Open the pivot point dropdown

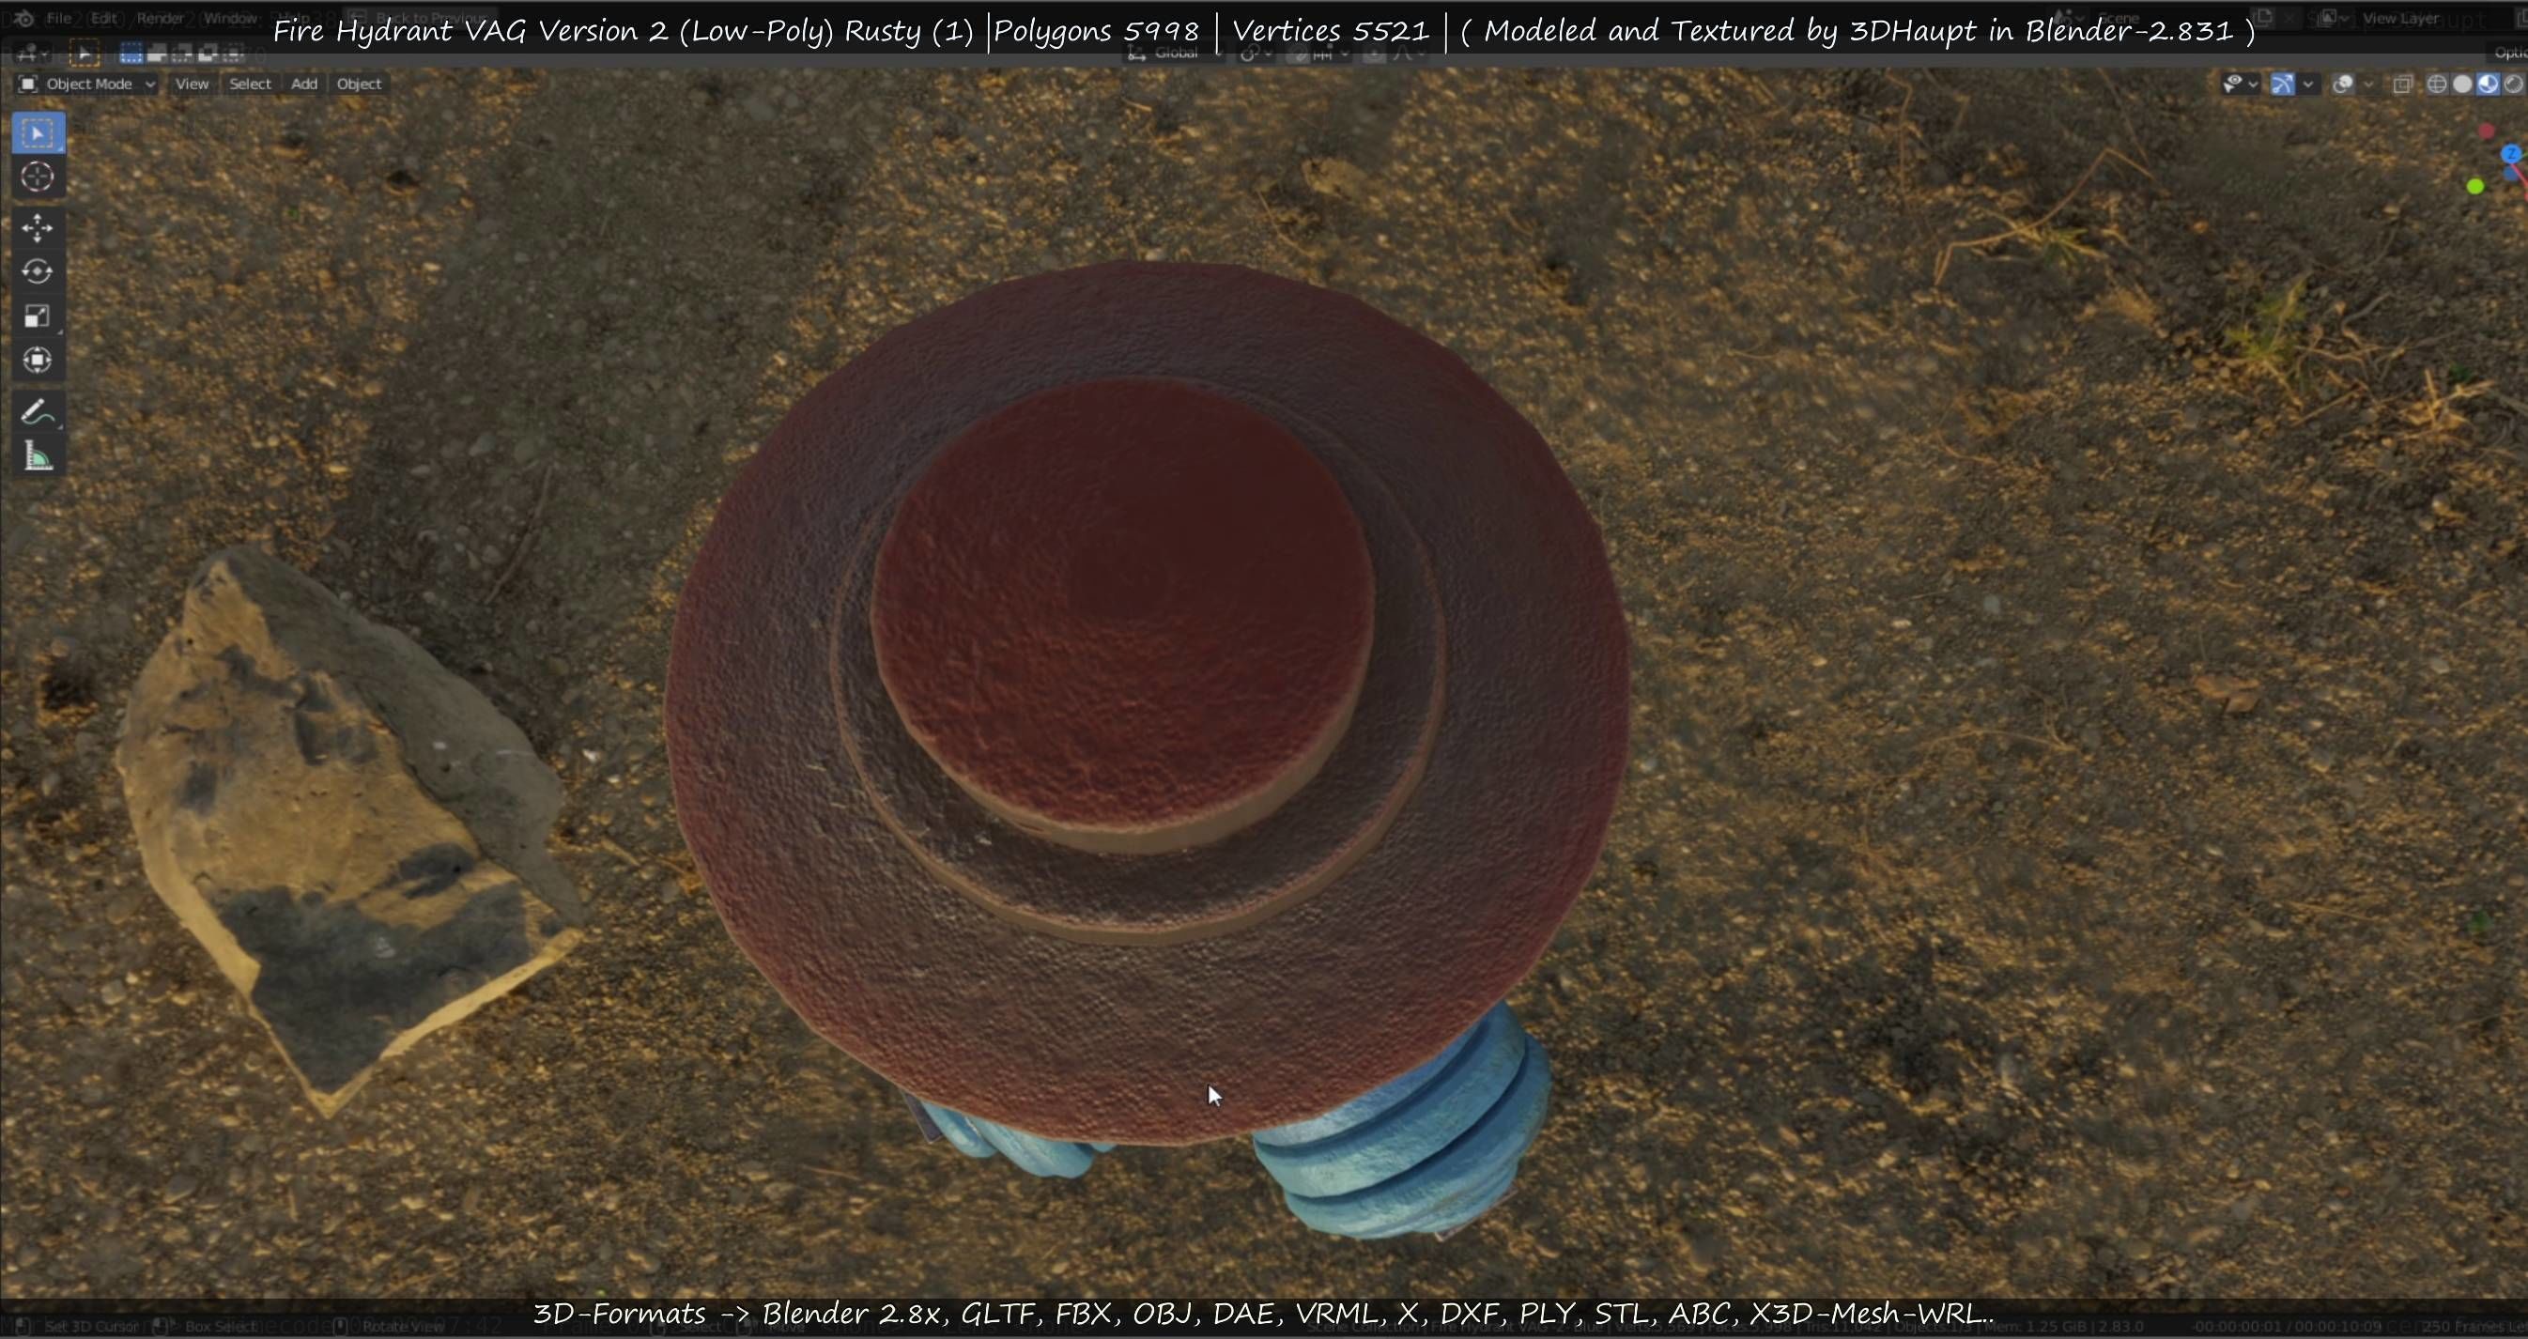(x=1256, y=53)
